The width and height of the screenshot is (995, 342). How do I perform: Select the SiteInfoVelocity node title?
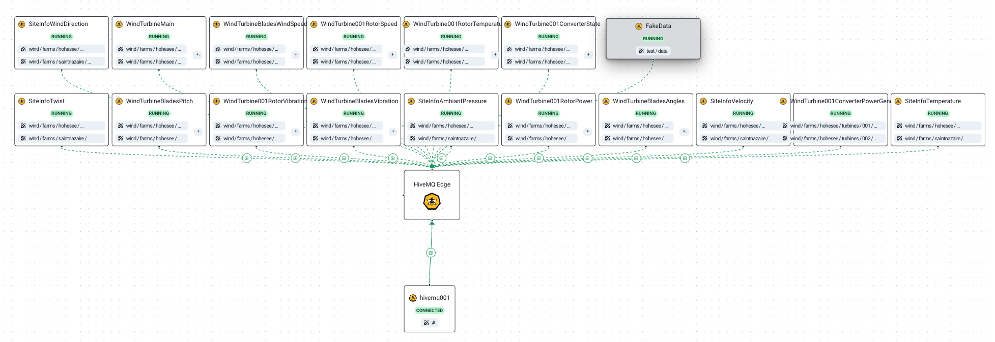tap(731, 101)
